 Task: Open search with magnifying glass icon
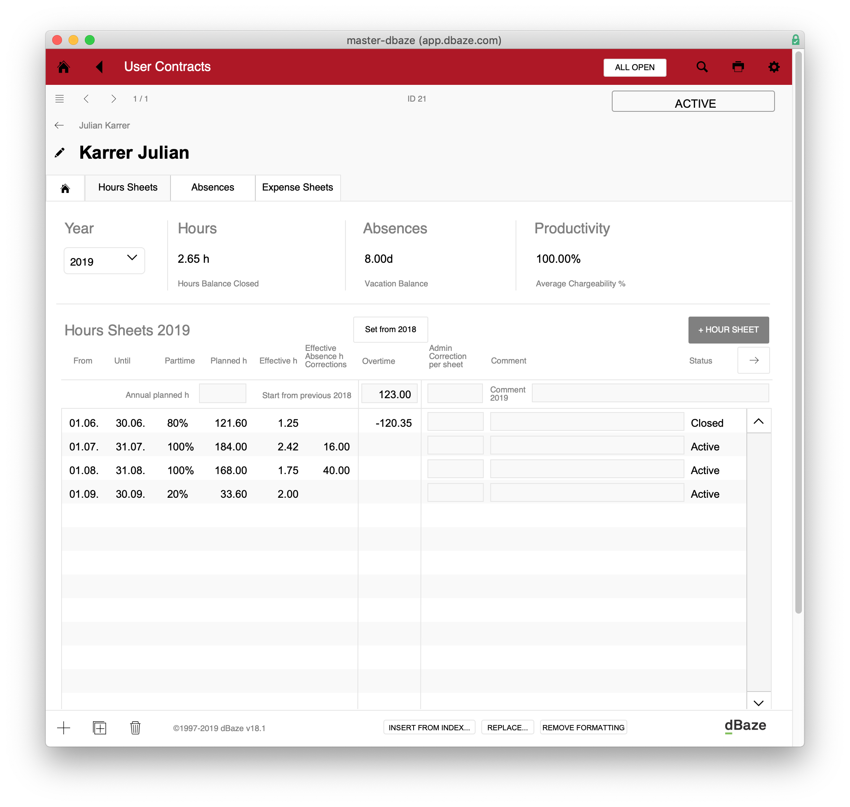coord(702,67)
